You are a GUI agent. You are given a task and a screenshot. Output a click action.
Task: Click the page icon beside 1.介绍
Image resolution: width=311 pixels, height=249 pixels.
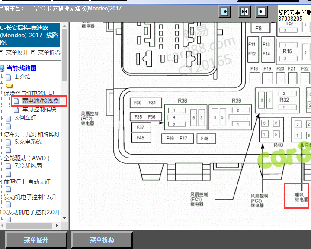point(8,77)
